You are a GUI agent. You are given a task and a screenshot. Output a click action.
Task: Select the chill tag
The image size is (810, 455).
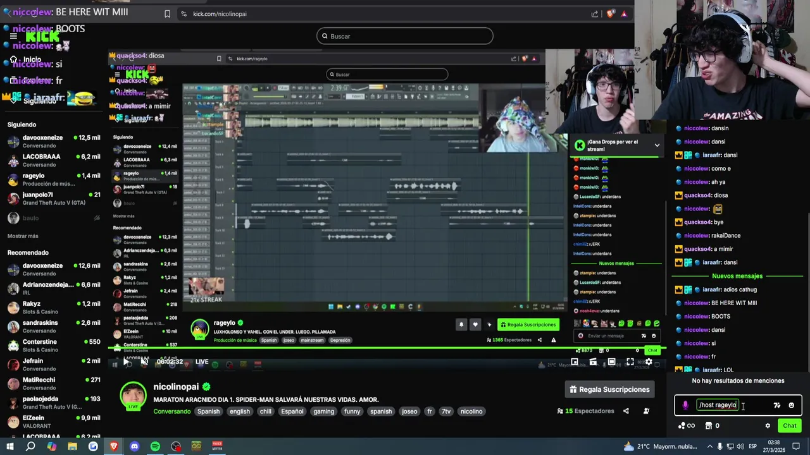pyautogui.click(x=265, y=411)
